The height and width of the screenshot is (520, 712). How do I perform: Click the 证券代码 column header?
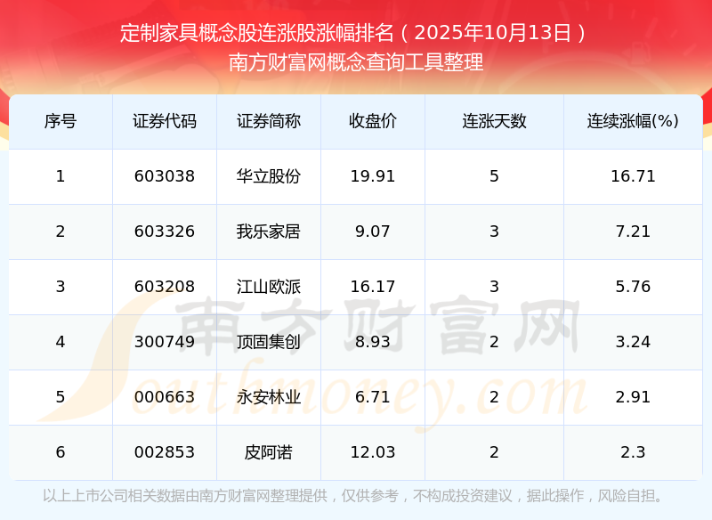(x=165, y=121)
